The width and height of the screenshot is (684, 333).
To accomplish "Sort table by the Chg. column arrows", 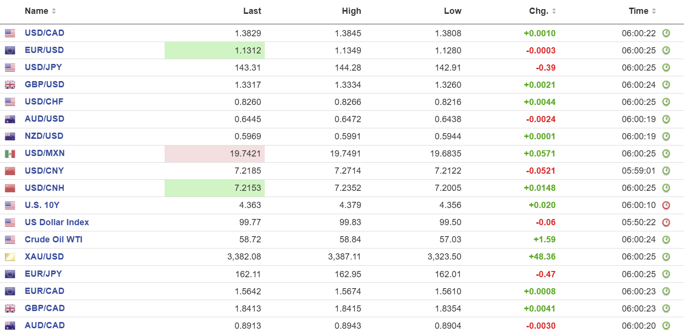I will tap(554, 11).
